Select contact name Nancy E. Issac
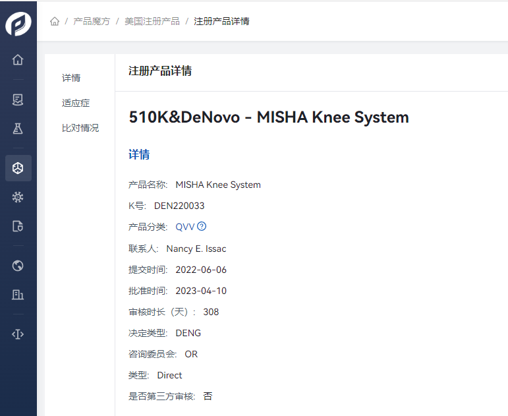The width and height of the screenshot is (508, 416). click(196, 249)
